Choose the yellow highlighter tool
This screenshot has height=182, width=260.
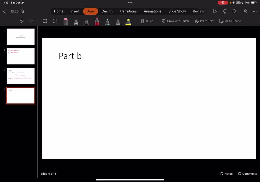[x=128, y=22]
